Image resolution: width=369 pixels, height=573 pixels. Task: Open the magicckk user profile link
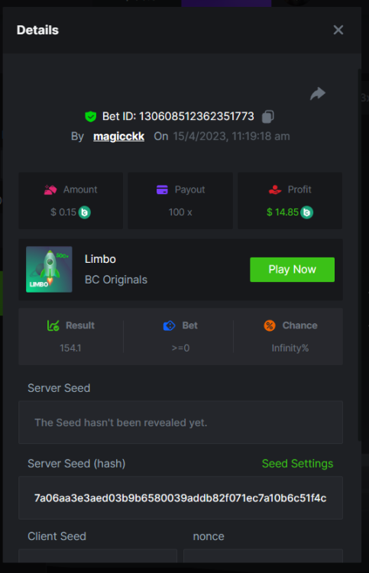tap(118, 136)
